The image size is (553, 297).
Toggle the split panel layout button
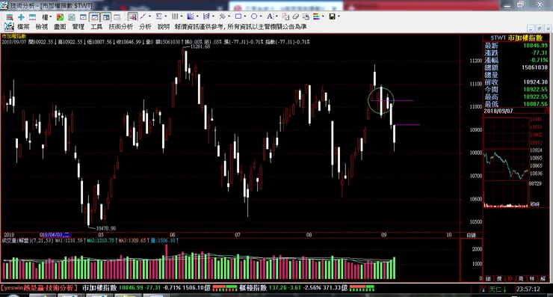point(106,17)
